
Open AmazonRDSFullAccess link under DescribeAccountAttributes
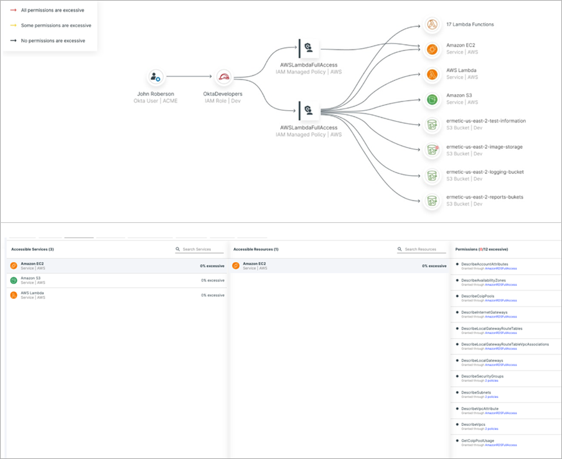click(501, 268)
